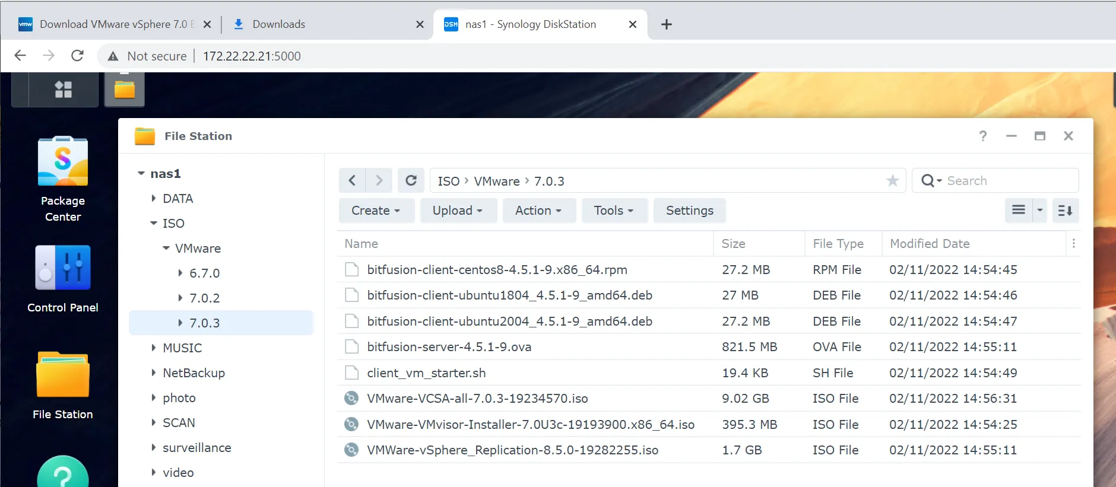
Task: Expand the NetBackup folder tree node
Action: point(154,373)
